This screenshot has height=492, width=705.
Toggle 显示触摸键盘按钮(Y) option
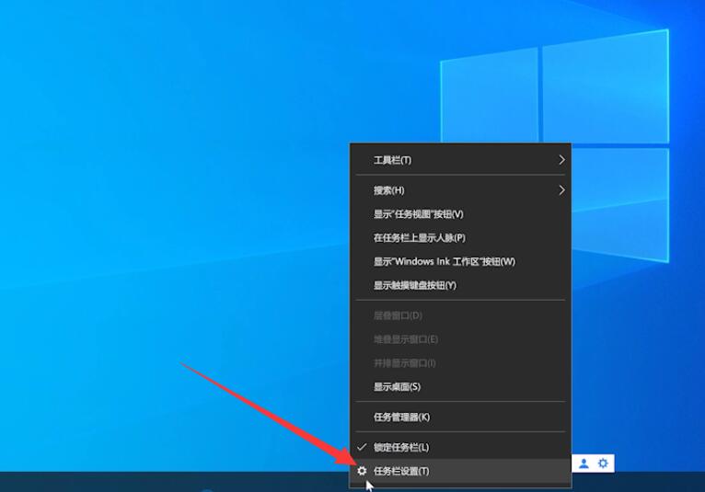pyautogui.click(x=460, y=285)
